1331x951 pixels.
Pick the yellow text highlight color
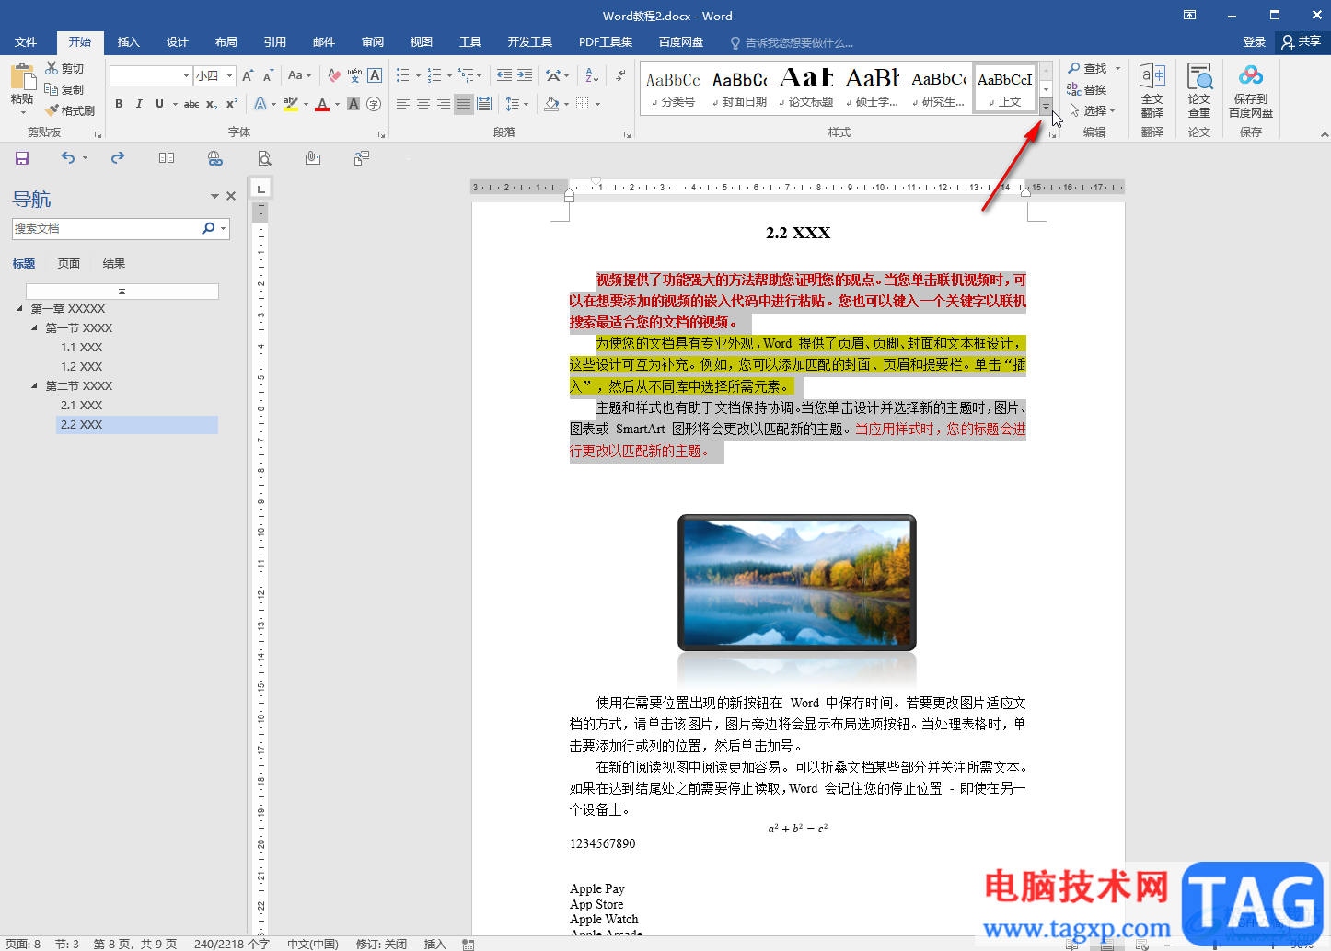pos(291,104)
